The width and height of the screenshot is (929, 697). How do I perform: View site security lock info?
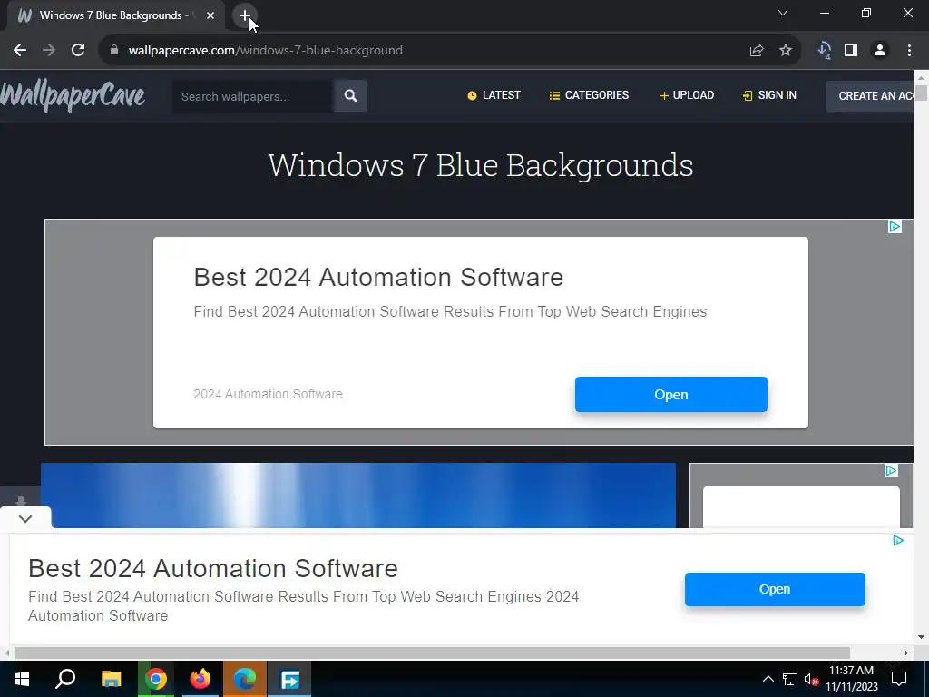pos(114,51)
